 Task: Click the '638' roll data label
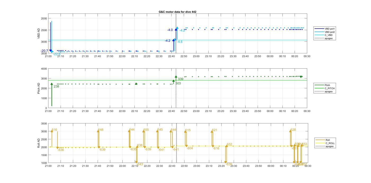[x=140, y=145]
